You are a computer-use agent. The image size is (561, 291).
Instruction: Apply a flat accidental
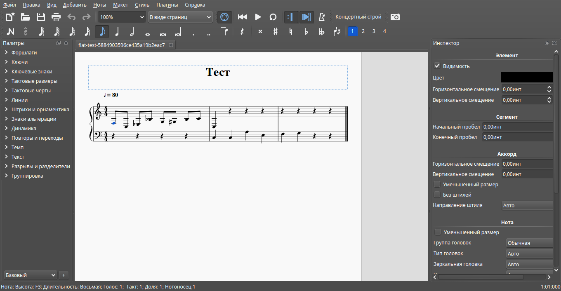[306, 31]
